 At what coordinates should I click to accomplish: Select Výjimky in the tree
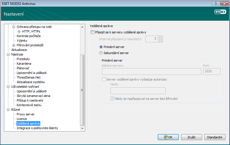(x=22, y=41)
